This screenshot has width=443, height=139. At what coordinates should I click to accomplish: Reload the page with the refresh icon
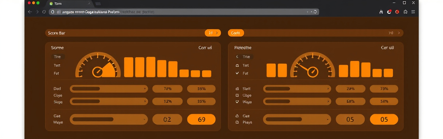tap(44, 12)
